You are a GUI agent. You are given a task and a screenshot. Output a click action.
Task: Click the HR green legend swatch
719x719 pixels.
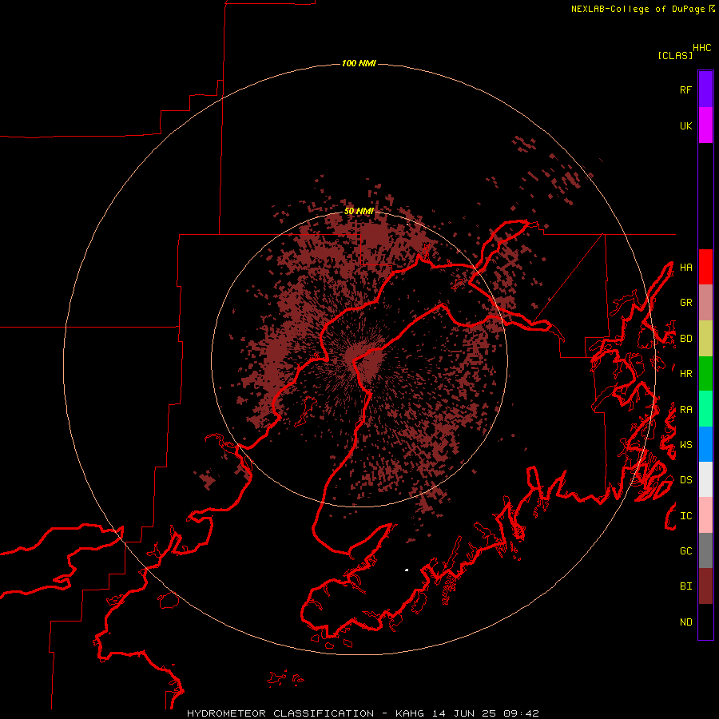(x=705, y=374)
